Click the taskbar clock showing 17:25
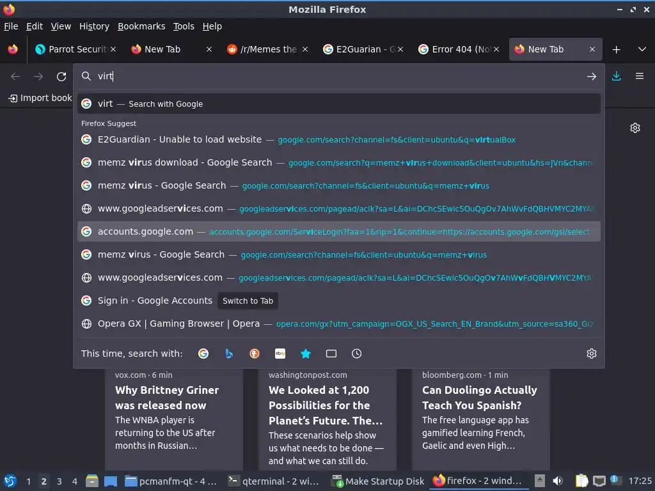655x491 pixels. tap(640, 481)
